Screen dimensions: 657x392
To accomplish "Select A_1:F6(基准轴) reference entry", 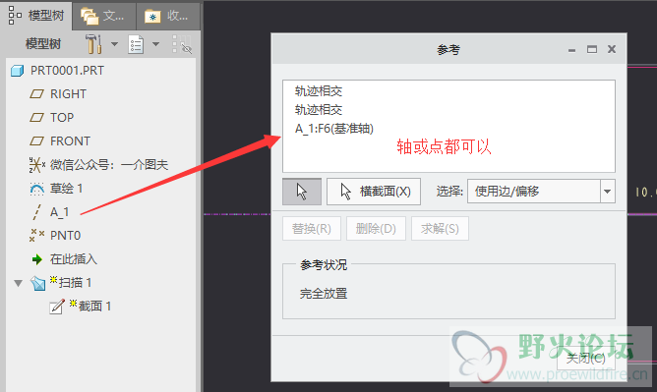I will coord(334,129).
